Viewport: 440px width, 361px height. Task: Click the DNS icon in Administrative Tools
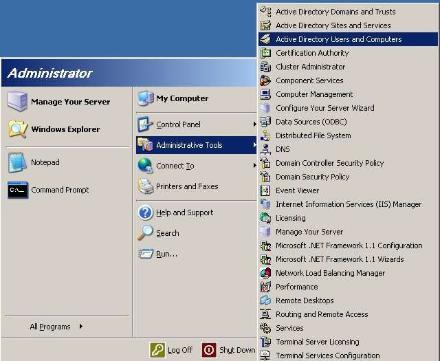[265, 149]
